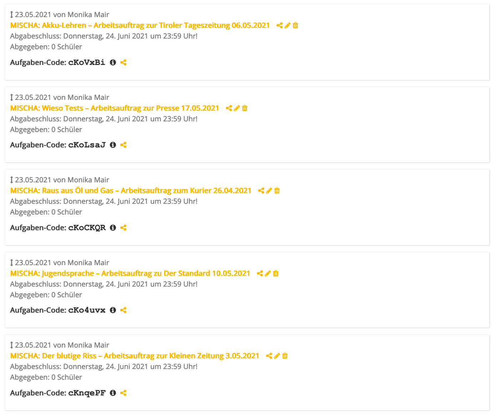Screen dimensions: 494x414
Task: Open the Akku-Lehren Tiroler Tageszeitung assignment
Action: [140, 25]
